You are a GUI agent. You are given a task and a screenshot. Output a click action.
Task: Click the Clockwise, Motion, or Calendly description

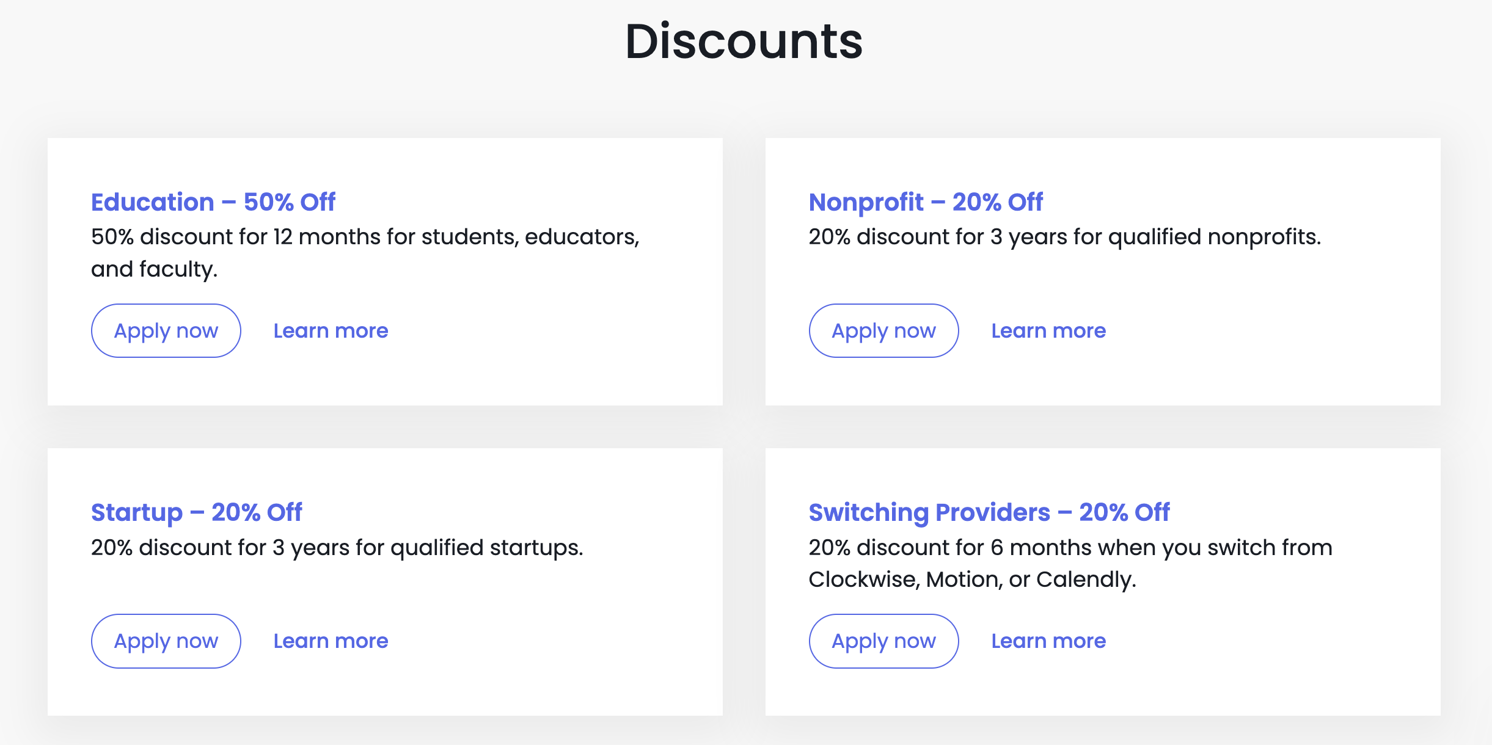[x=1070, y=563]
